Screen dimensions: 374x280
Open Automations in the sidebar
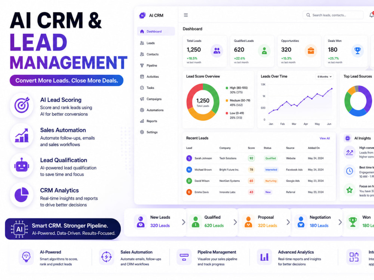point(156,110)
